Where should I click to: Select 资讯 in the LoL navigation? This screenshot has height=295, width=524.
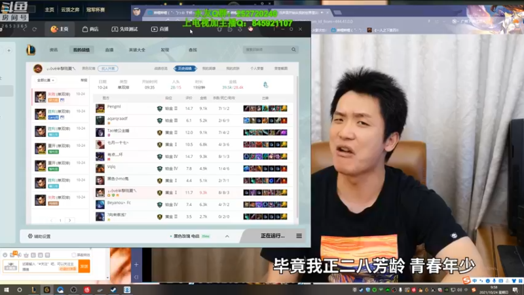tap(54, 50)
